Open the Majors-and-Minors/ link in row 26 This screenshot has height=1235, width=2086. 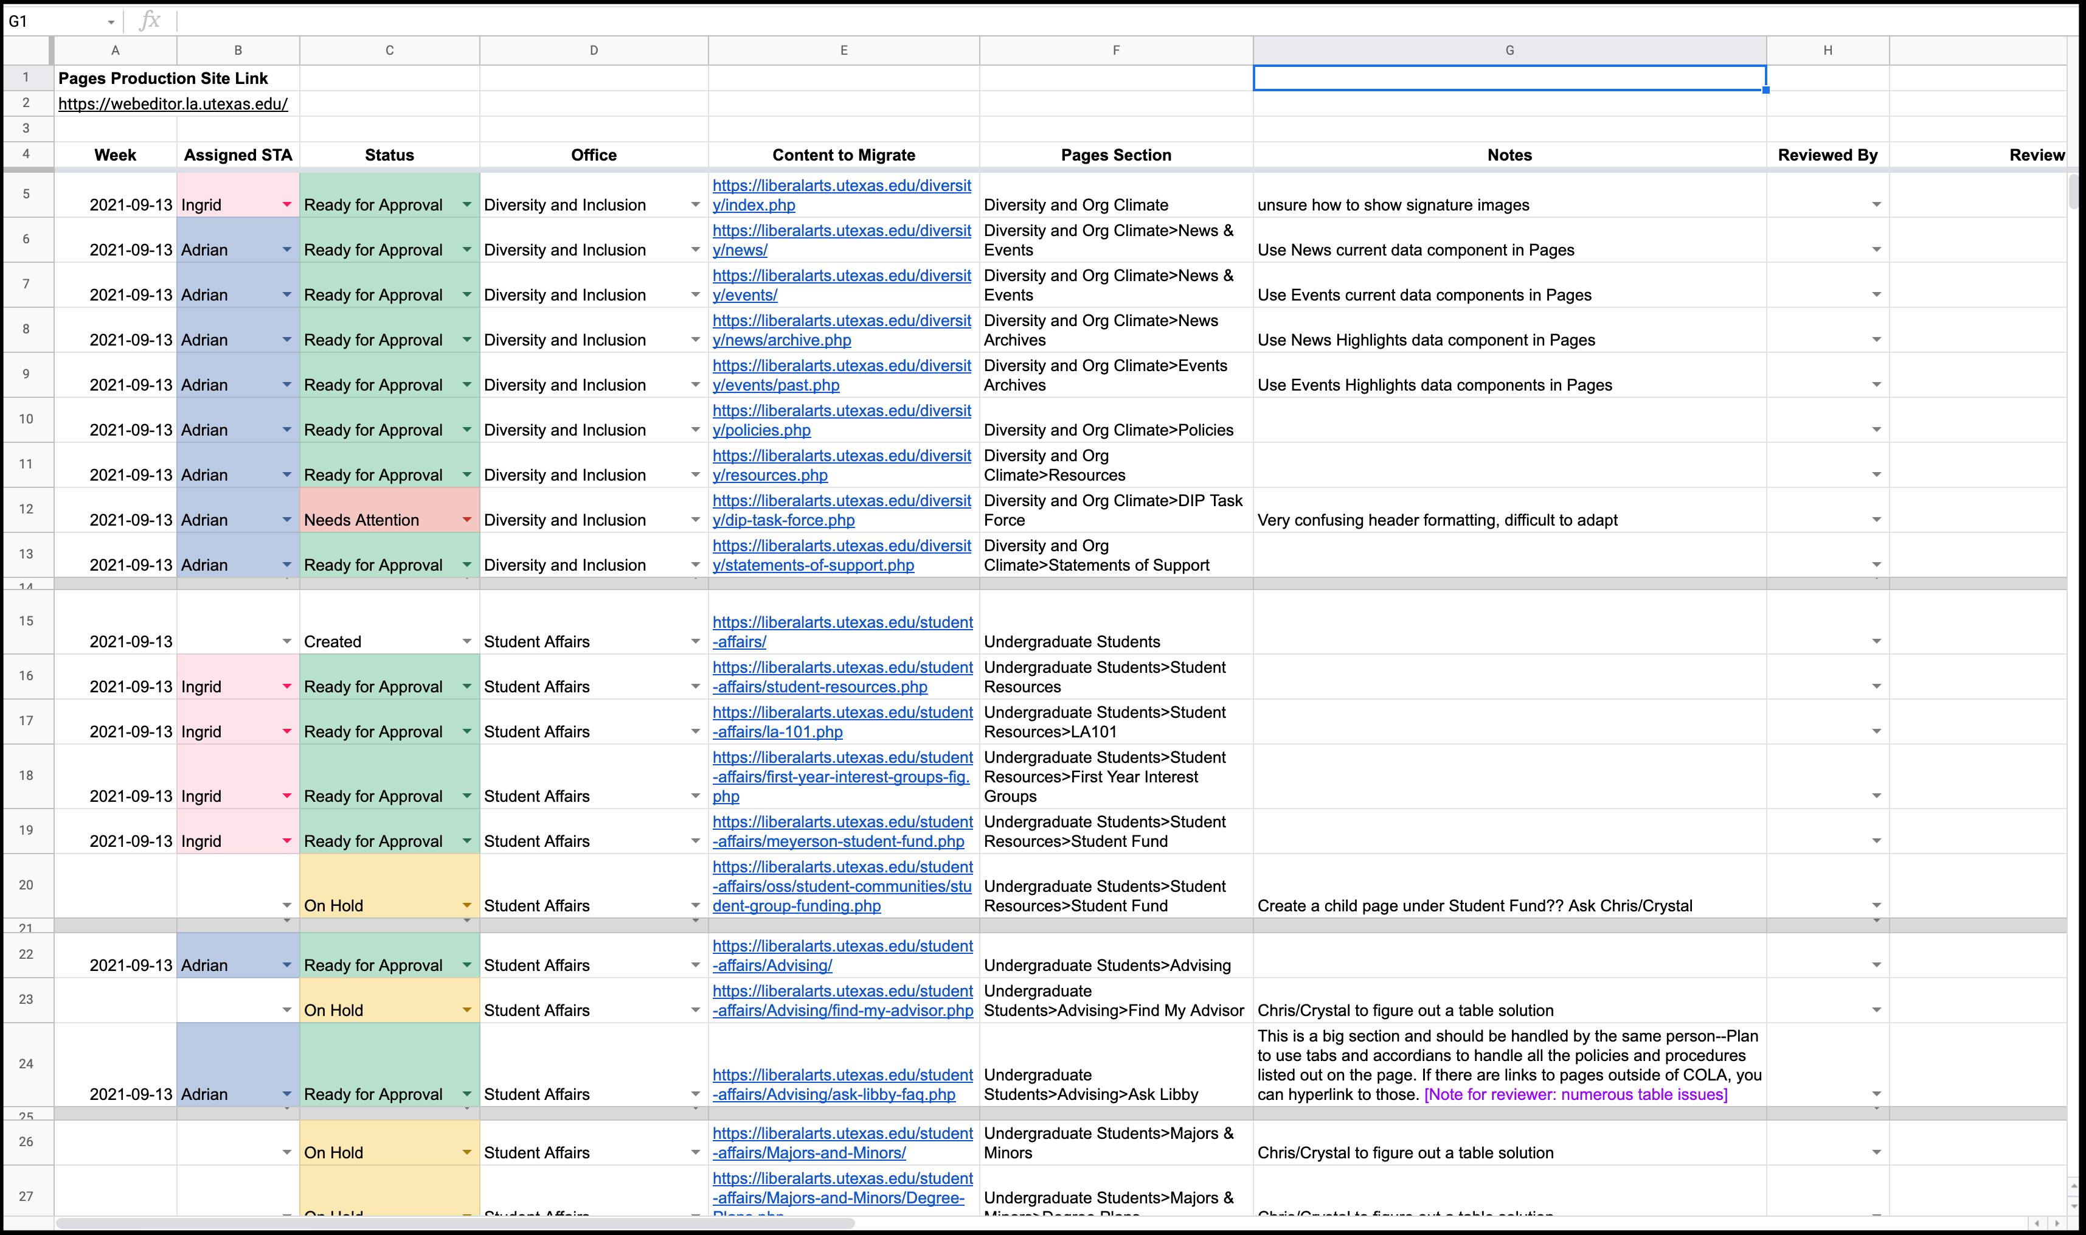point(842,1144)
